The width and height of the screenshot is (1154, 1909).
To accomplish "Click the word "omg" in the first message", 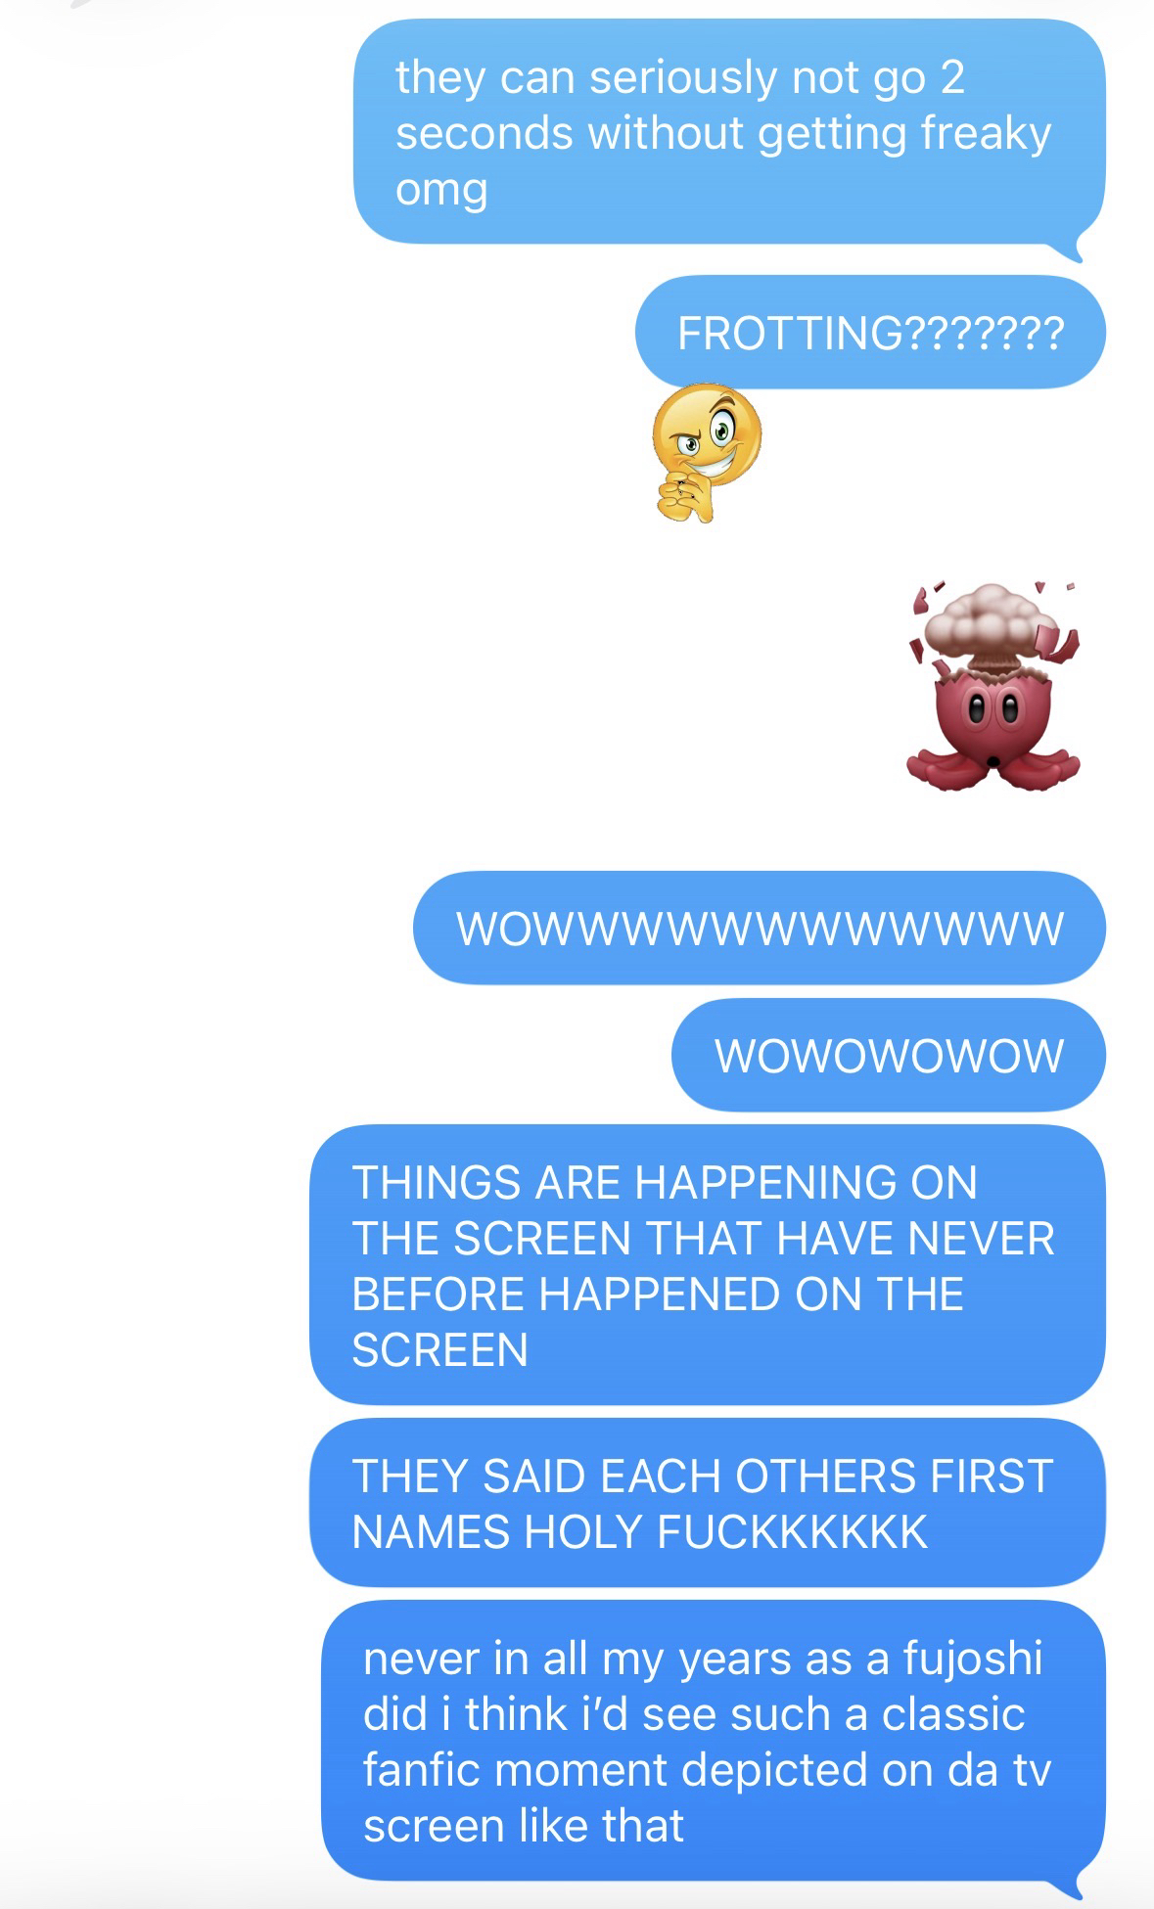I will point(441,189).
